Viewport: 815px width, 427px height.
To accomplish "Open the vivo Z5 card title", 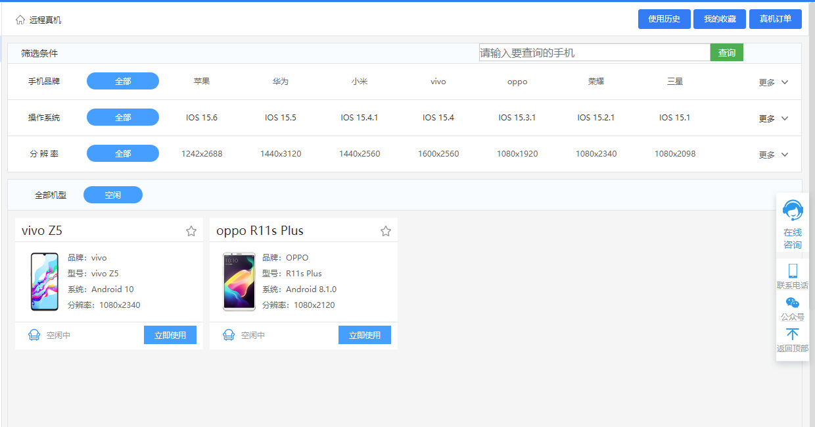I will point(42,231).
